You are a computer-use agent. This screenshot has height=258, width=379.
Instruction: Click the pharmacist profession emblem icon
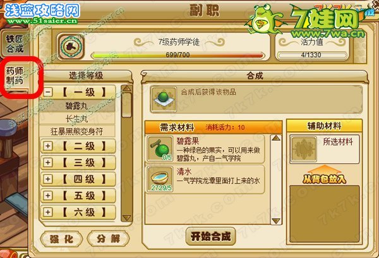coord(71,46)
